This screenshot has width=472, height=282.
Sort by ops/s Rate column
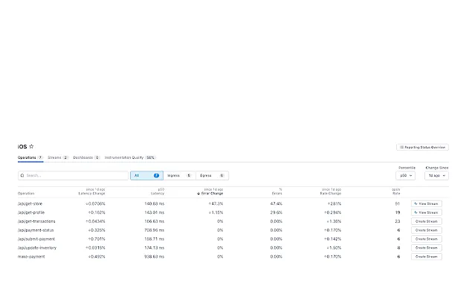tap(396, 191)
